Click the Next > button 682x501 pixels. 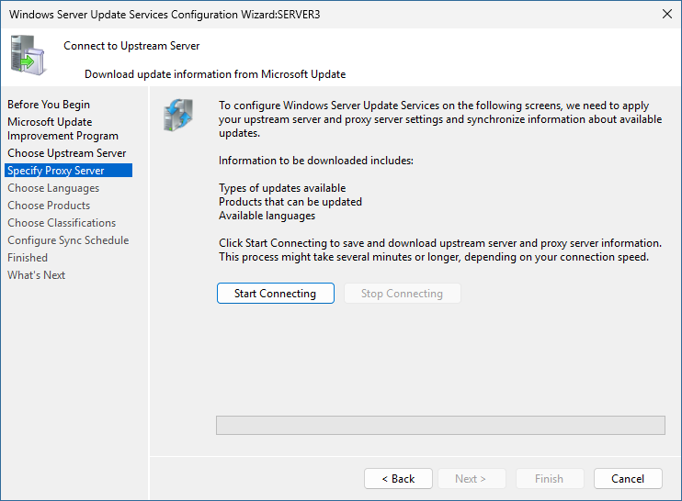pos(472,478)
